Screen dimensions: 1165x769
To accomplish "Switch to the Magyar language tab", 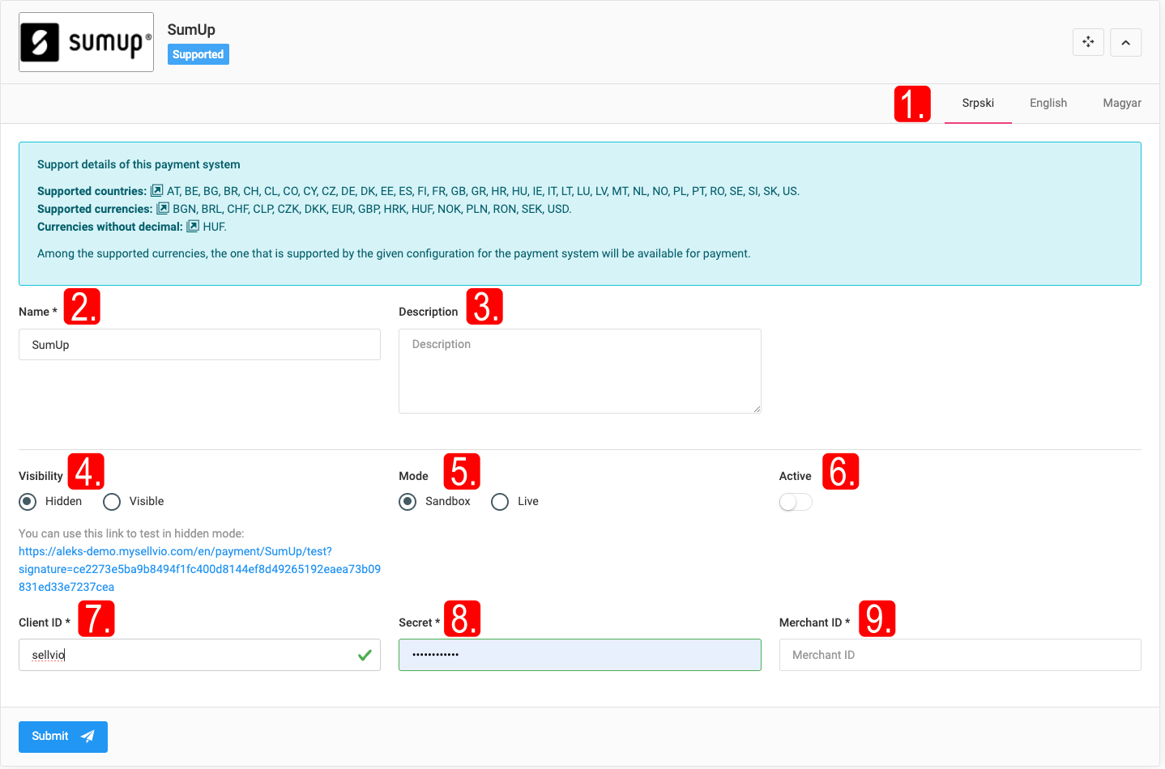I will 1122,104.
